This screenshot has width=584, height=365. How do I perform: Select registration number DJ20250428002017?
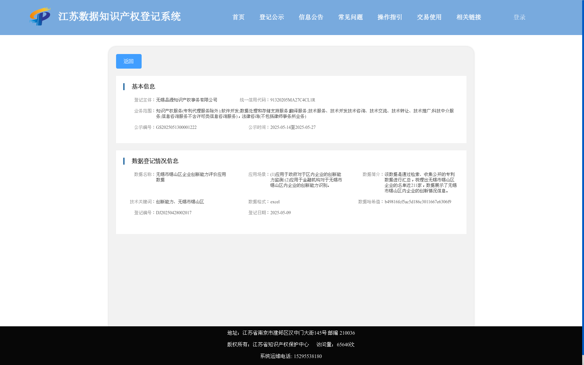(174, 213)
